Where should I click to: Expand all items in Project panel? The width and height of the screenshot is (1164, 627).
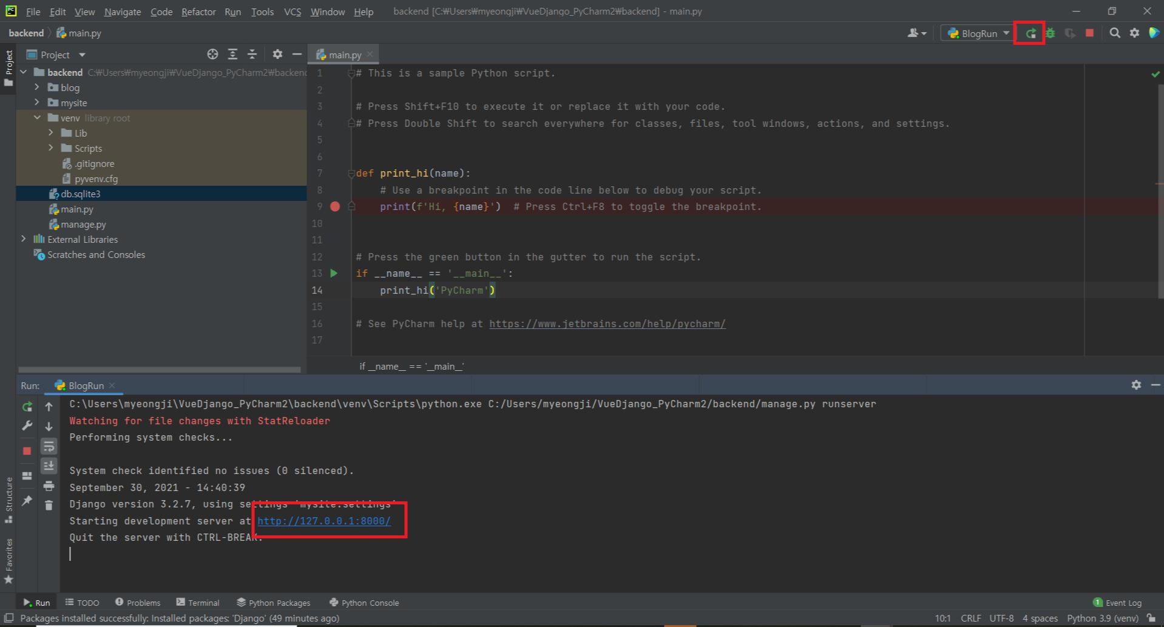tap(232, 55)
